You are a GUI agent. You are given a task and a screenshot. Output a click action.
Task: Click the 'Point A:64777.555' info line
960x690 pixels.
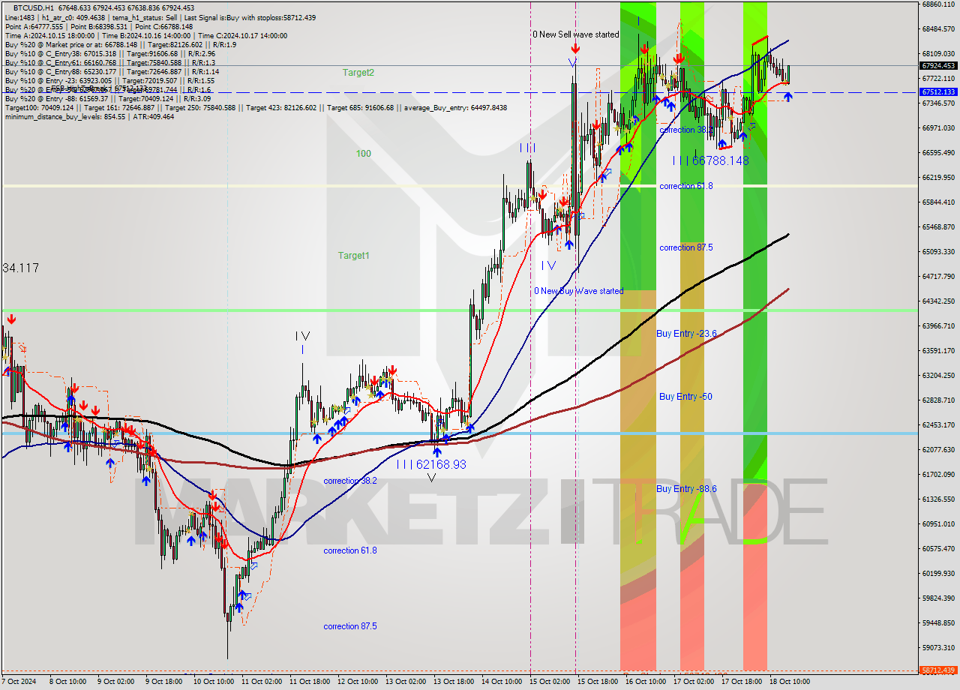point(98,26)
